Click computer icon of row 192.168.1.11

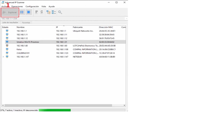7,34
